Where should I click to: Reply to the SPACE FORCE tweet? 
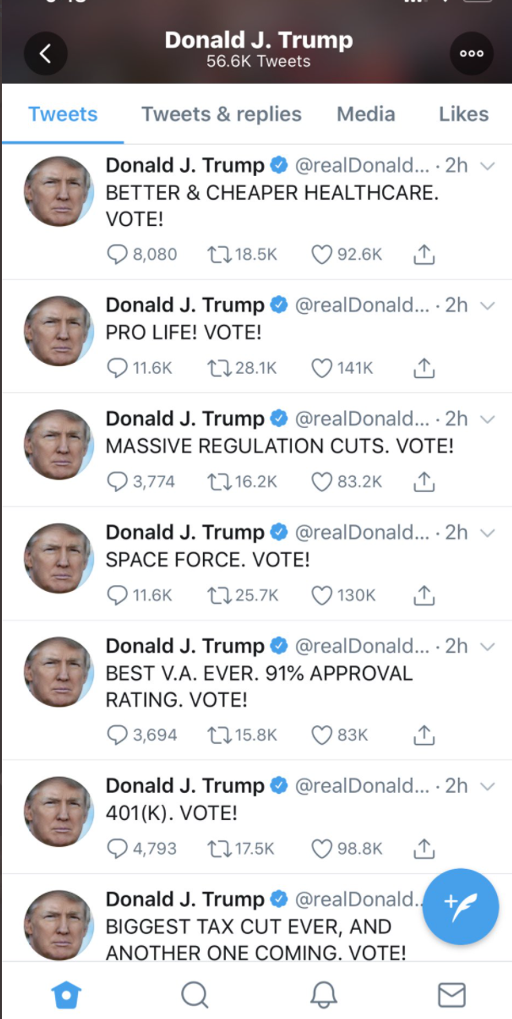click(117, 595)
